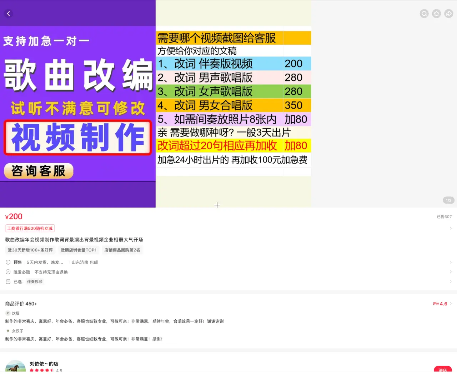Screen dimensions: 457x374
Task: Select the ¥200 price
Action: (x=14, y=216)
